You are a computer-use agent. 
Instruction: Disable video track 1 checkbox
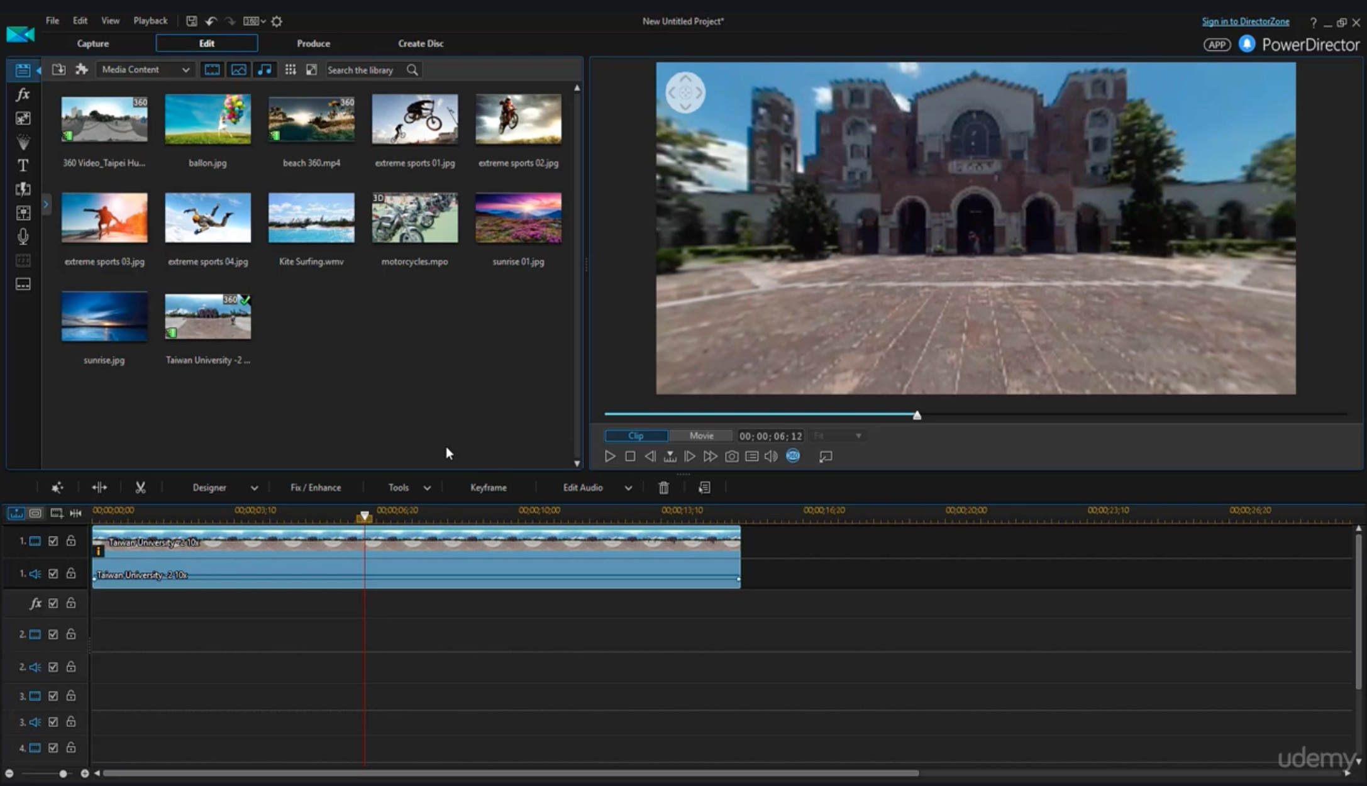[53, 541]
